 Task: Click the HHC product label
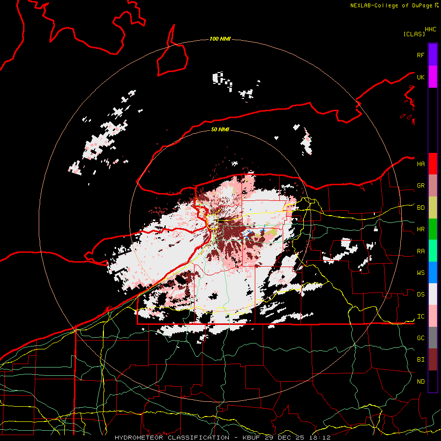pyautogui.click(x=430, y=29)
